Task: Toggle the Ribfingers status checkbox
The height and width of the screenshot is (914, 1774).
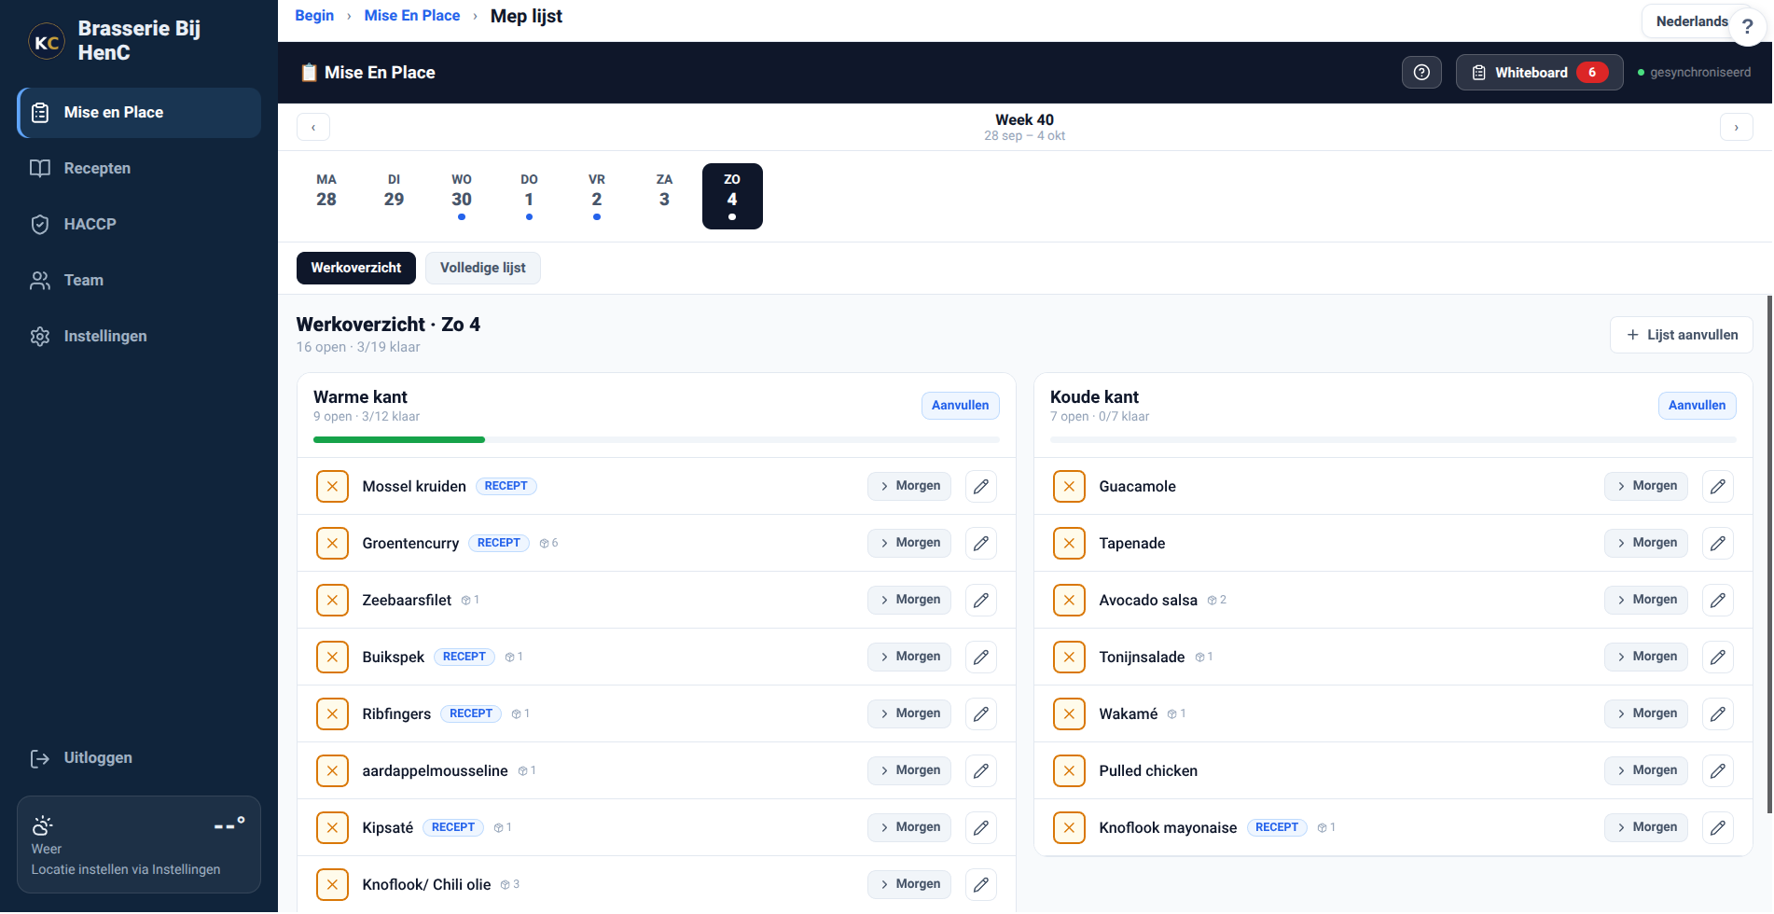Action: pyautogui.click(x=332, y=713)
